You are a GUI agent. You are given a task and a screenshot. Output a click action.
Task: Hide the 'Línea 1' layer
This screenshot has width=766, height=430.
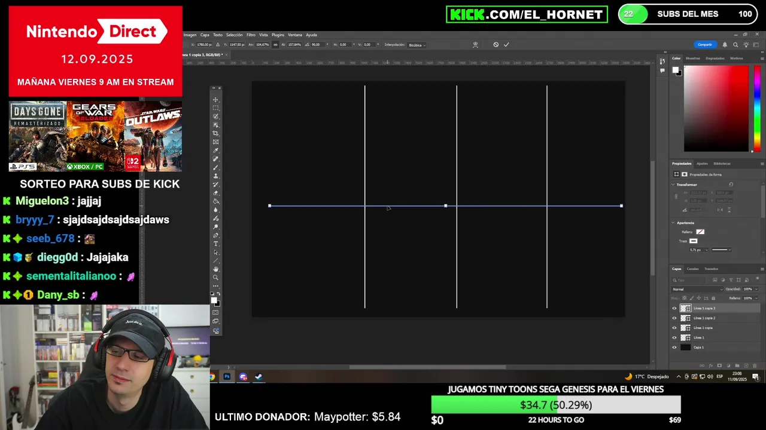pos(674,337)
